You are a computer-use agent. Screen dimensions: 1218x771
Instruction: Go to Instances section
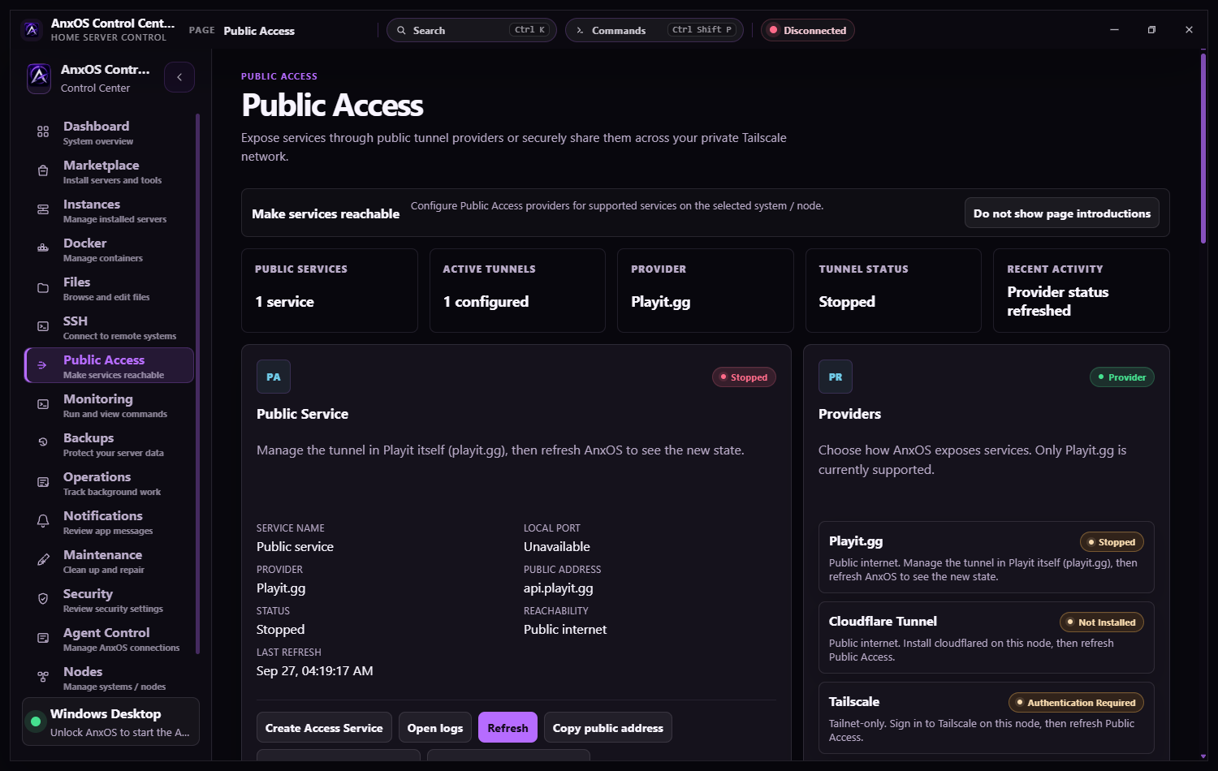pyautogui.click(x=110, y=210)
